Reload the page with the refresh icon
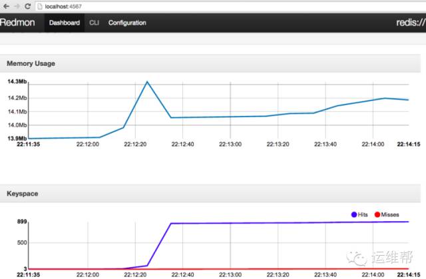Image resolution: width=426 pixels, height=279 pixels. pyautogui.click(x=27, y=6)
